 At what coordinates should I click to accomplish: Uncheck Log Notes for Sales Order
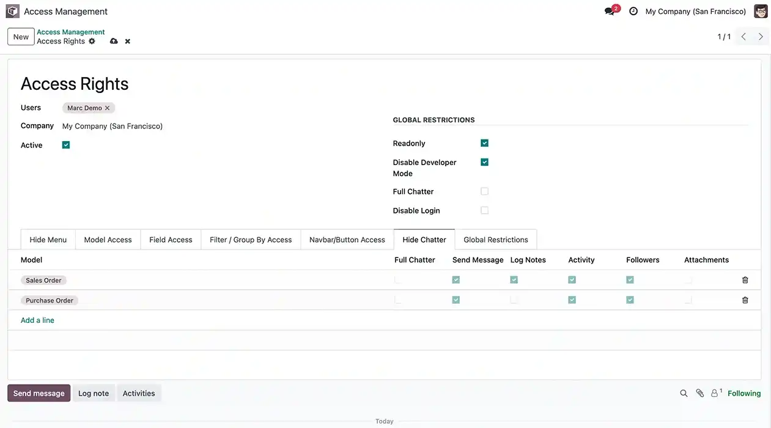[514, 279]
